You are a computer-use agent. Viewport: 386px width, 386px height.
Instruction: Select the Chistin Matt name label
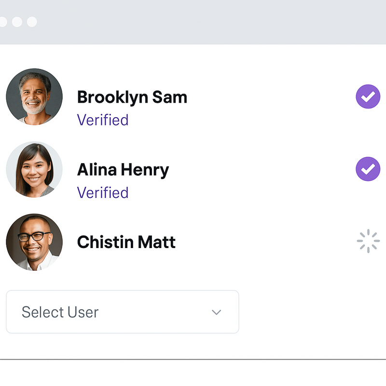tap(126, 242)
